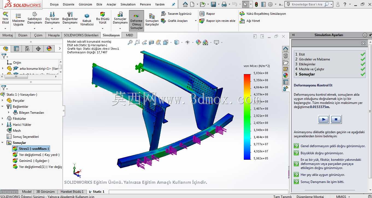Open Simulation Ayarları gear settings

tap(365, 35)
